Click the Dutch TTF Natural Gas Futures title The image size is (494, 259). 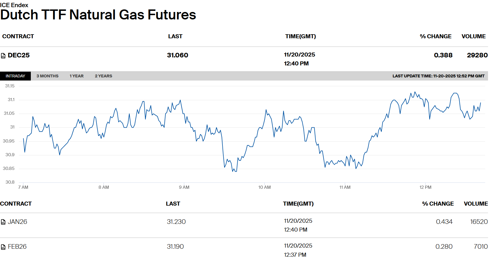[98, 15]
